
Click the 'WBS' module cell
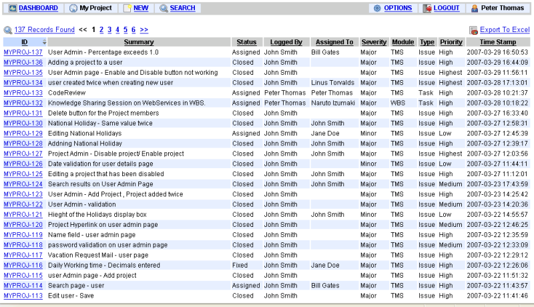pyautogui.click(x=398, y=103)
